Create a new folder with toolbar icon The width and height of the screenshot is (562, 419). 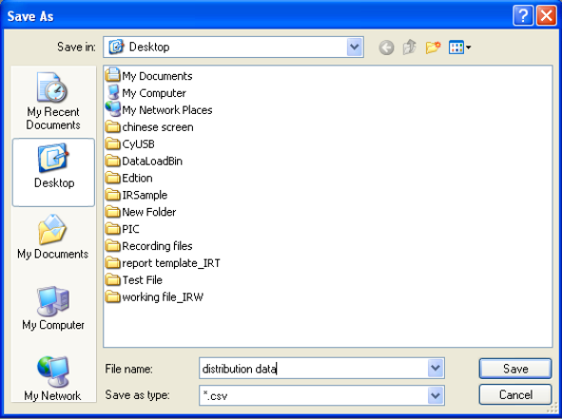click(x=433, y=47)
